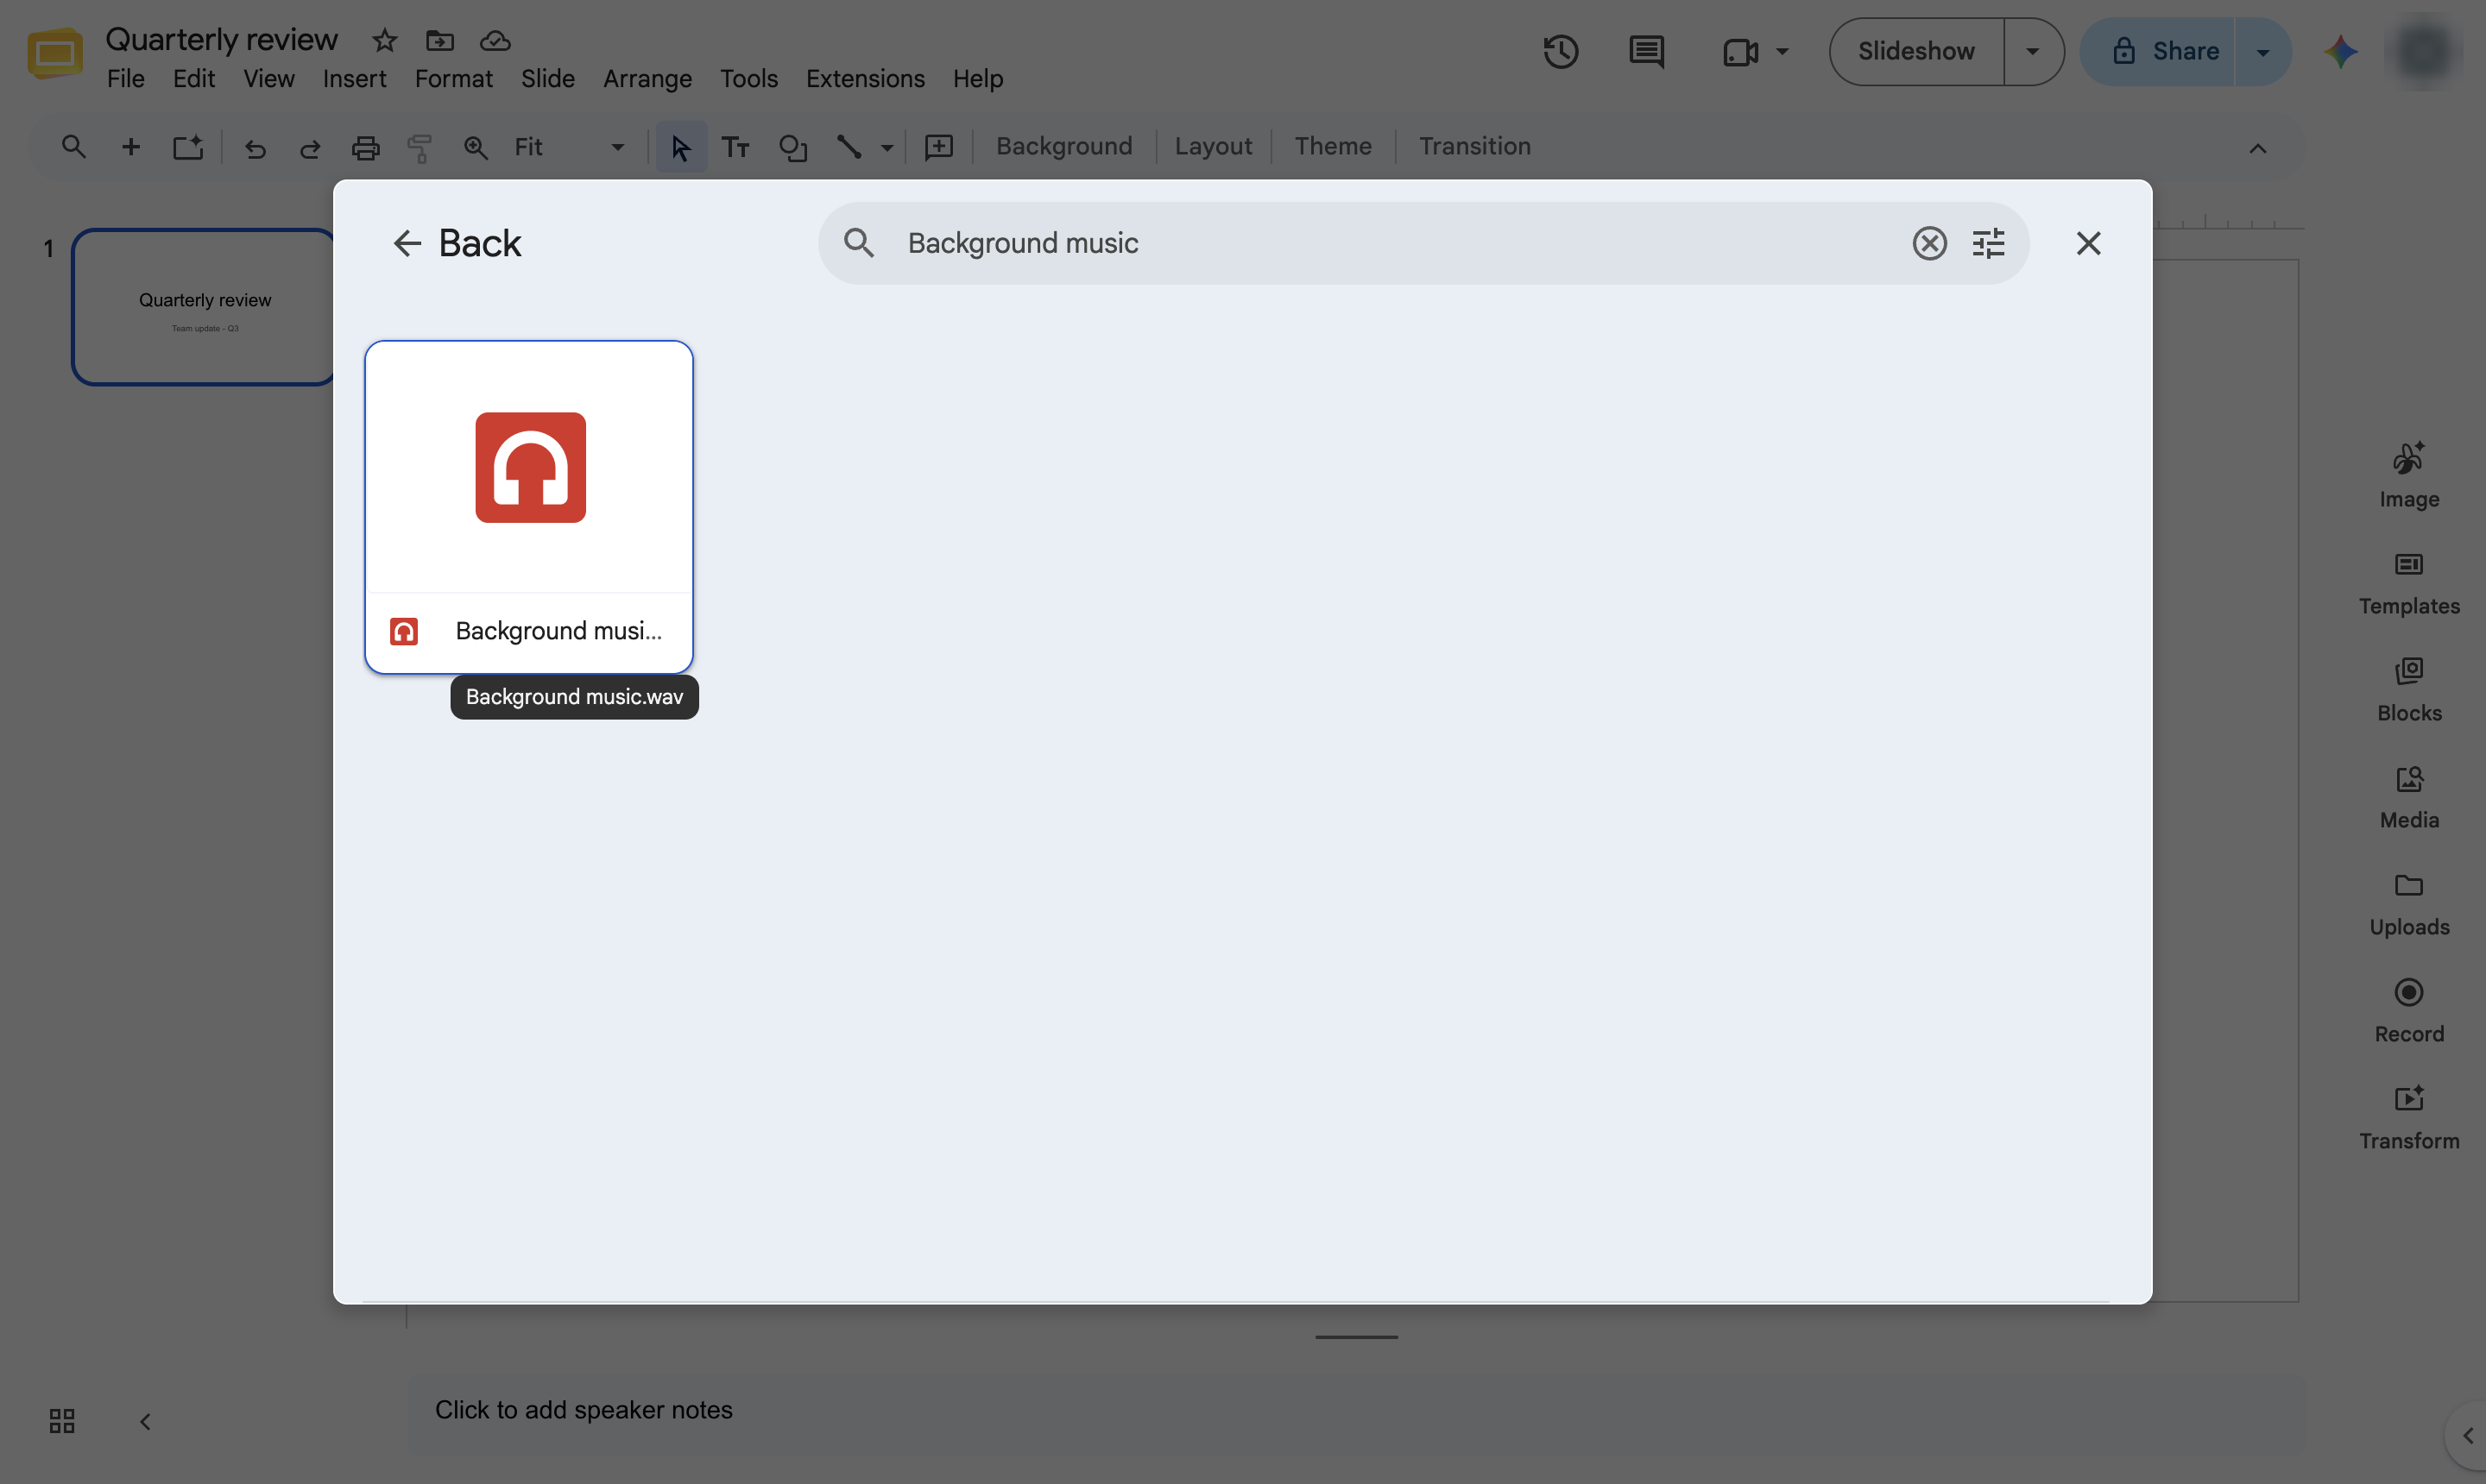Close the file picker dialog
The width and height of the screenshot is (2486, 1484).
[2088, 243]
